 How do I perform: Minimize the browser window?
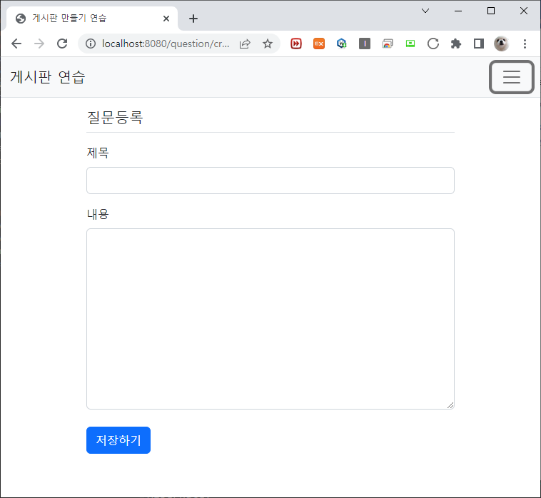[458, 11]
